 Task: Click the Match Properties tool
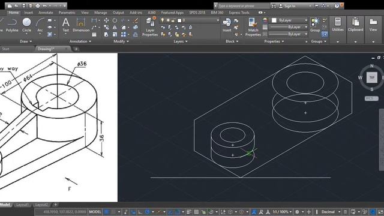click(x=253, y=27)
